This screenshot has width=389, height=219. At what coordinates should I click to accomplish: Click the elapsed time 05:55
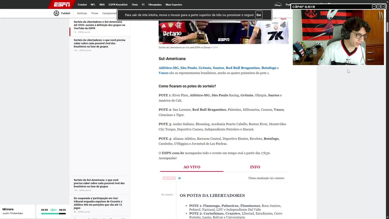pos(44,210)
